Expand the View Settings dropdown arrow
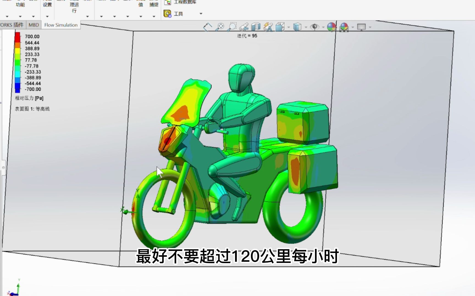This screenshot has width=475, height=296. pyautogui.click(x=370, y=27)
